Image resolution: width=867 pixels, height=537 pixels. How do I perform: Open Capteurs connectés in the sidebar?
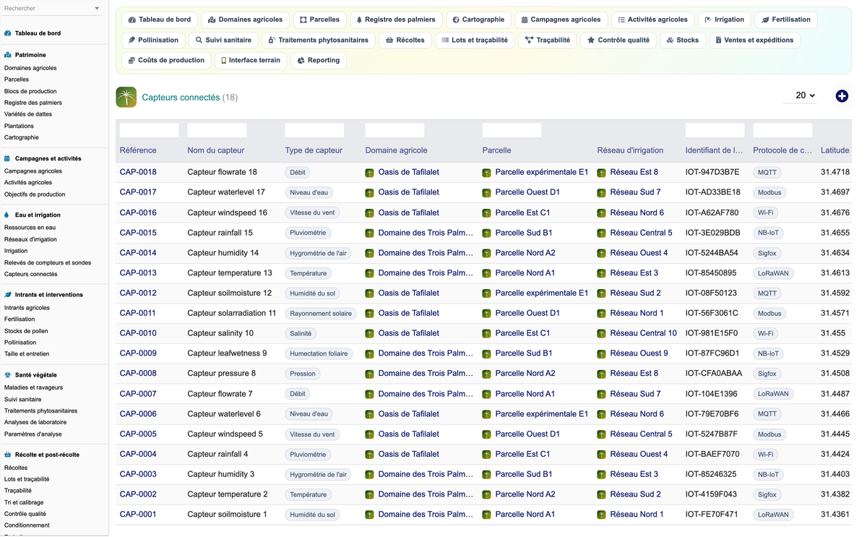click(x=31, y=274)
